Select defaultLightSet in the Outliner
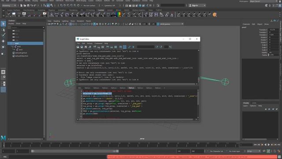282x159 pixels. point(21,53)
